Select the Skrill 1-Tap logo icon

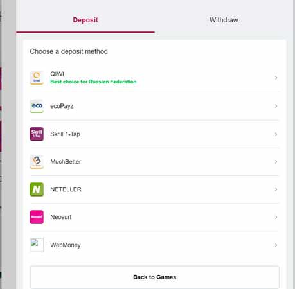click(x=37, y=134)
